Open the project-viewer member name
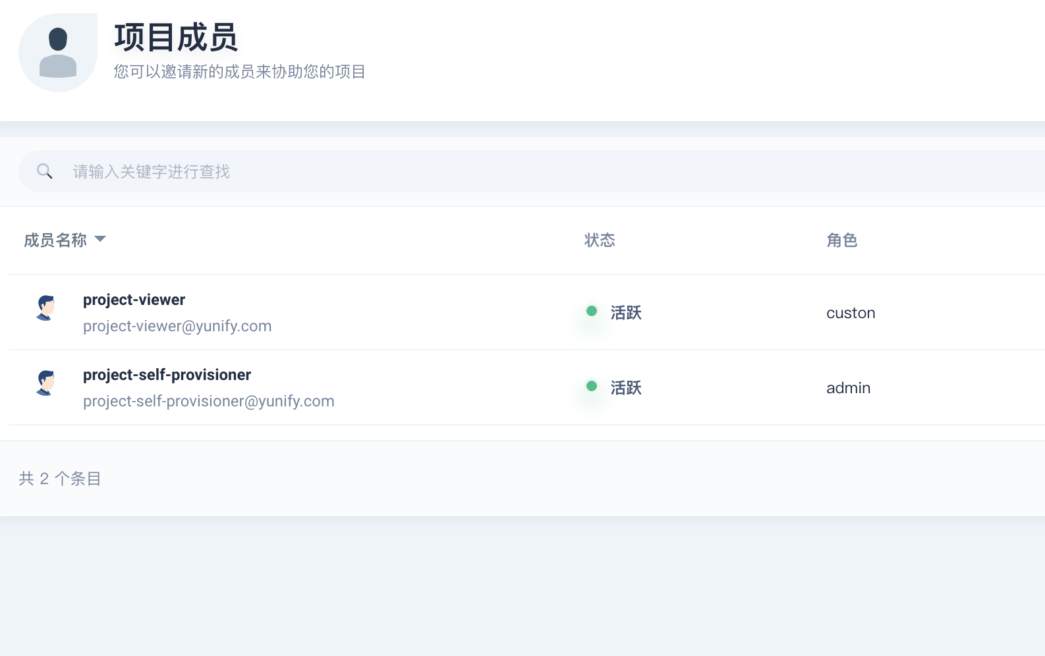The height and width of the screenshot is (656, 1045). click(x=134, y=300)
